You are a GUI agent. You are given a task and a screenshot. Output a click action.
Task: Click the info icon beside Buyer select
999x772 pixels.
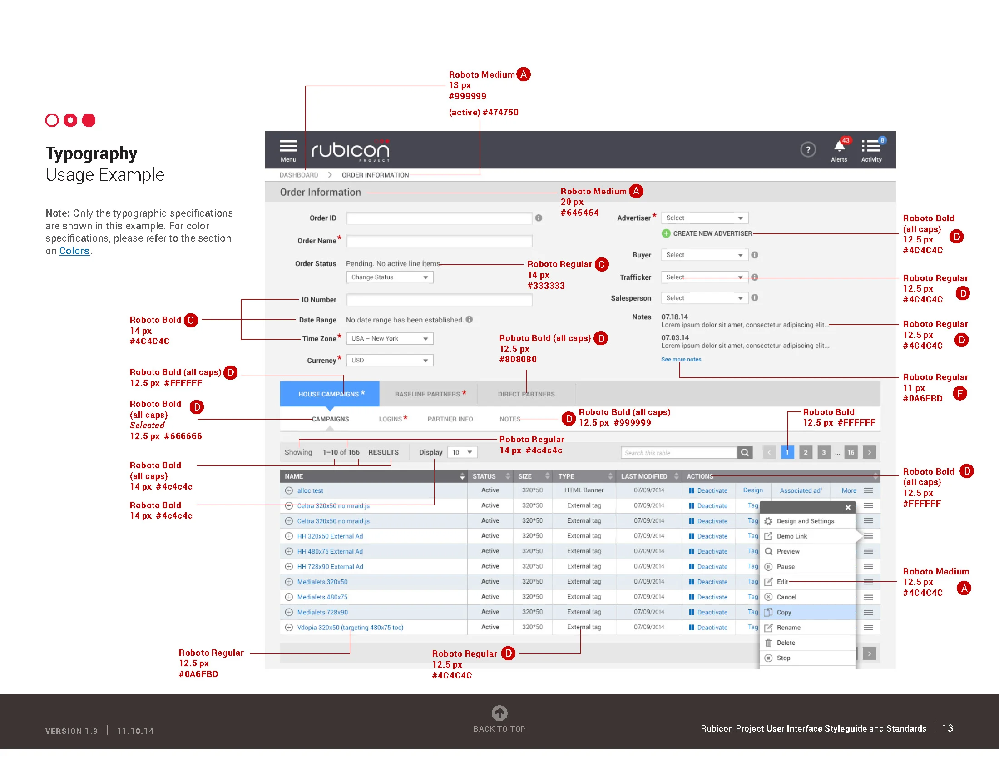pos(755,255)
